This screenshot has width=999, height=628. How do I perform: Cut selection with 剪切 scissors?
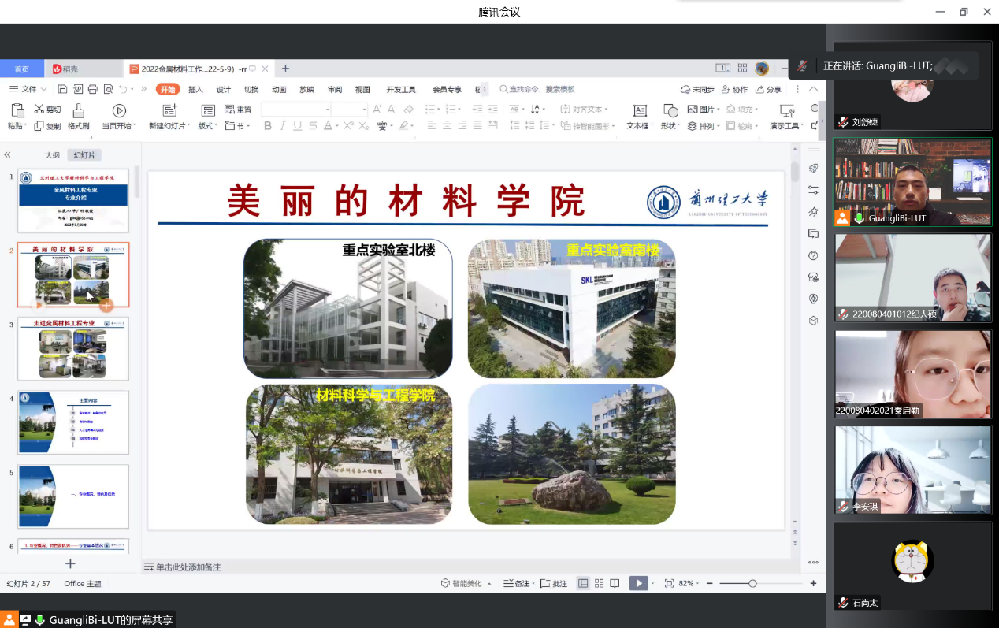point(47,110)
